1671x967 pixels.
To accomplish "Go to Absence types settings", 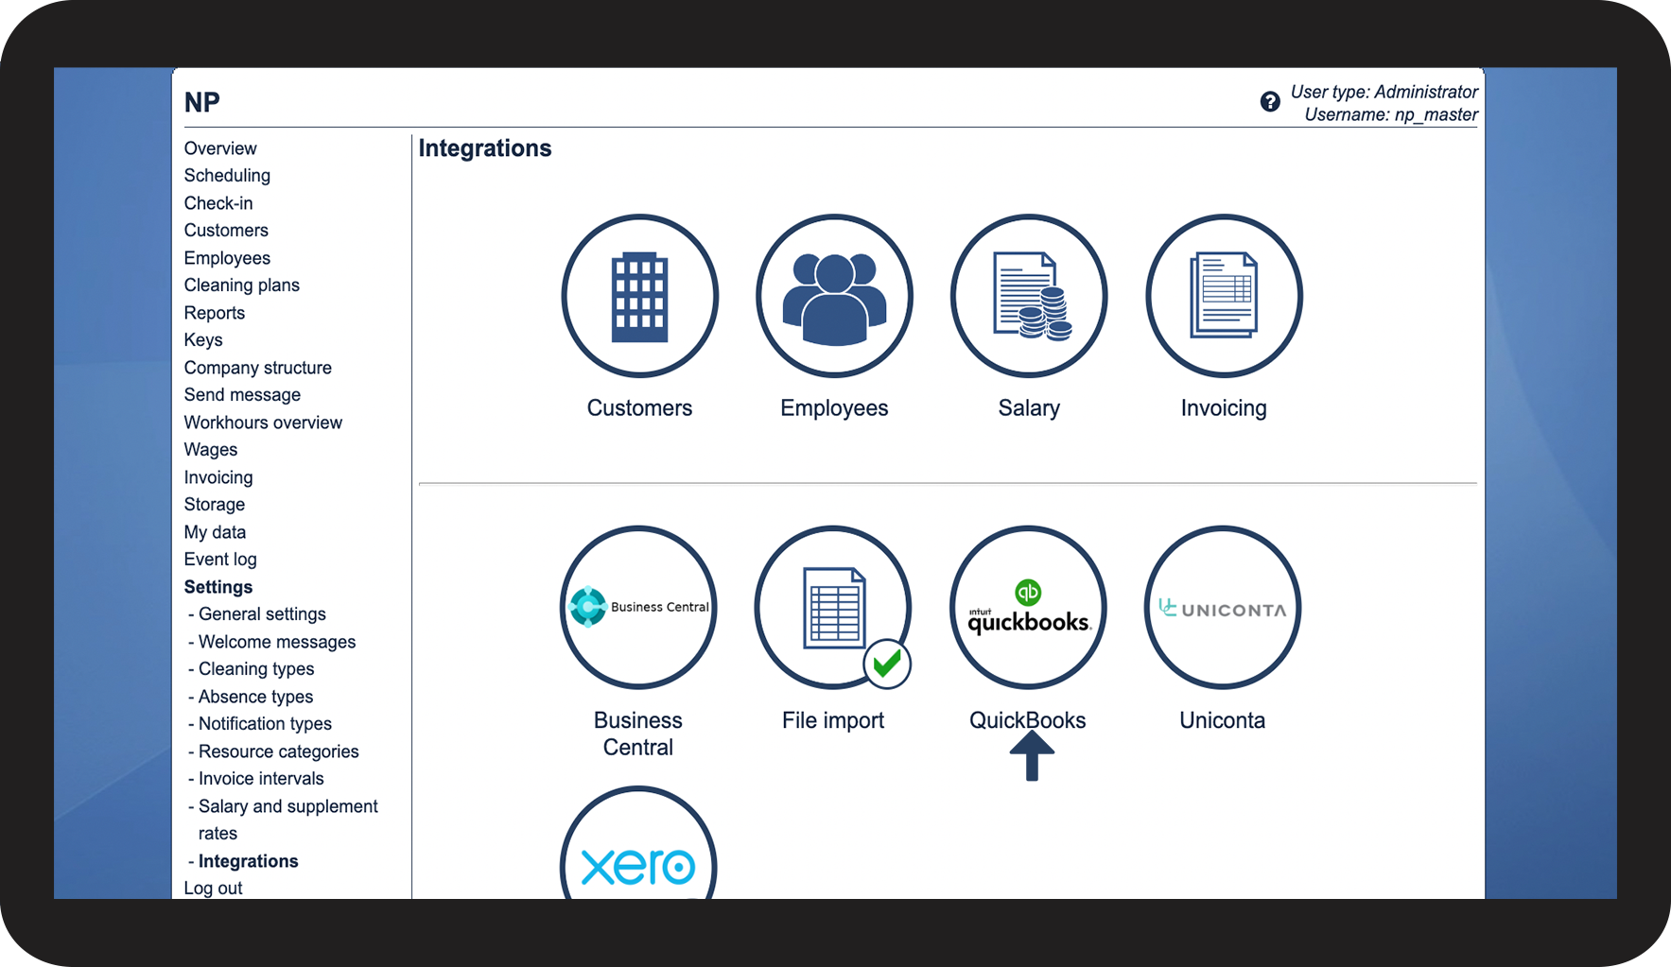I will tap(255, 697).
